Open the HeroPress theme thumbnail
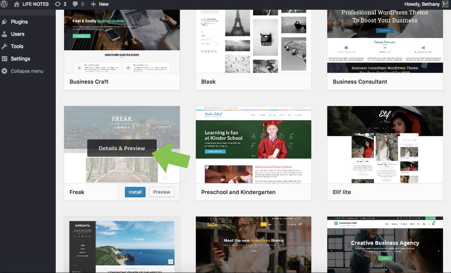 pyautogui.click(x=254, y=245)
